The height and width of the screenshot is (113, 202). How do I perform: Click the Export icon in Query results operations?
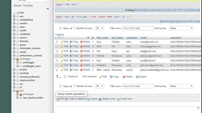(x=88, y=99)
